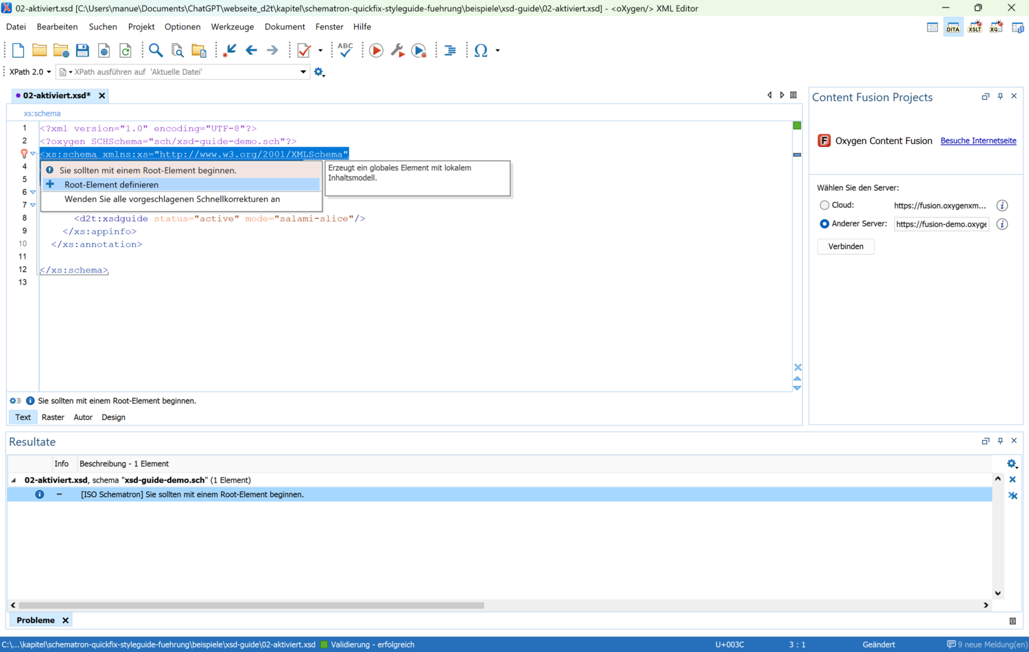Image resolution: width=1029 pixels, height=652 pixels.
Task: Close the 02-aktiviert.xsd editor tab
Action: tap(102, 95)
